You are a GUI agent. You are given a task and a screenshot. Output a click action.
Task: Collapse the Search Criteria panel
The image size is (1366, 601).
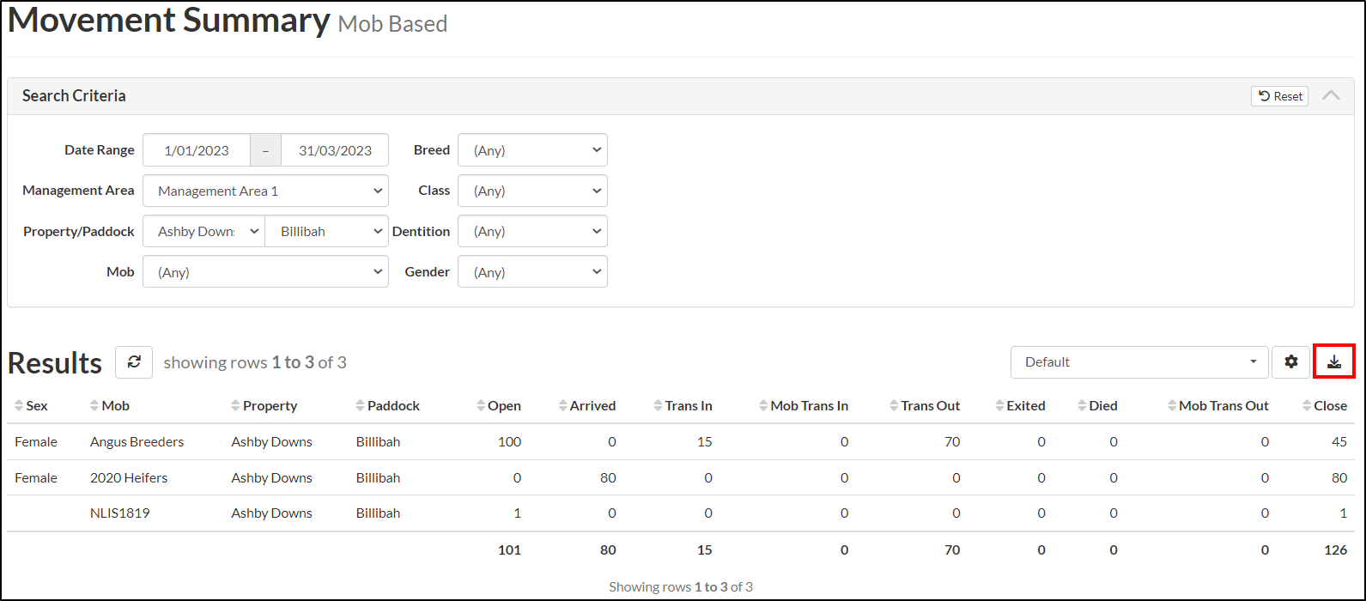click(x=1331, y=95)
